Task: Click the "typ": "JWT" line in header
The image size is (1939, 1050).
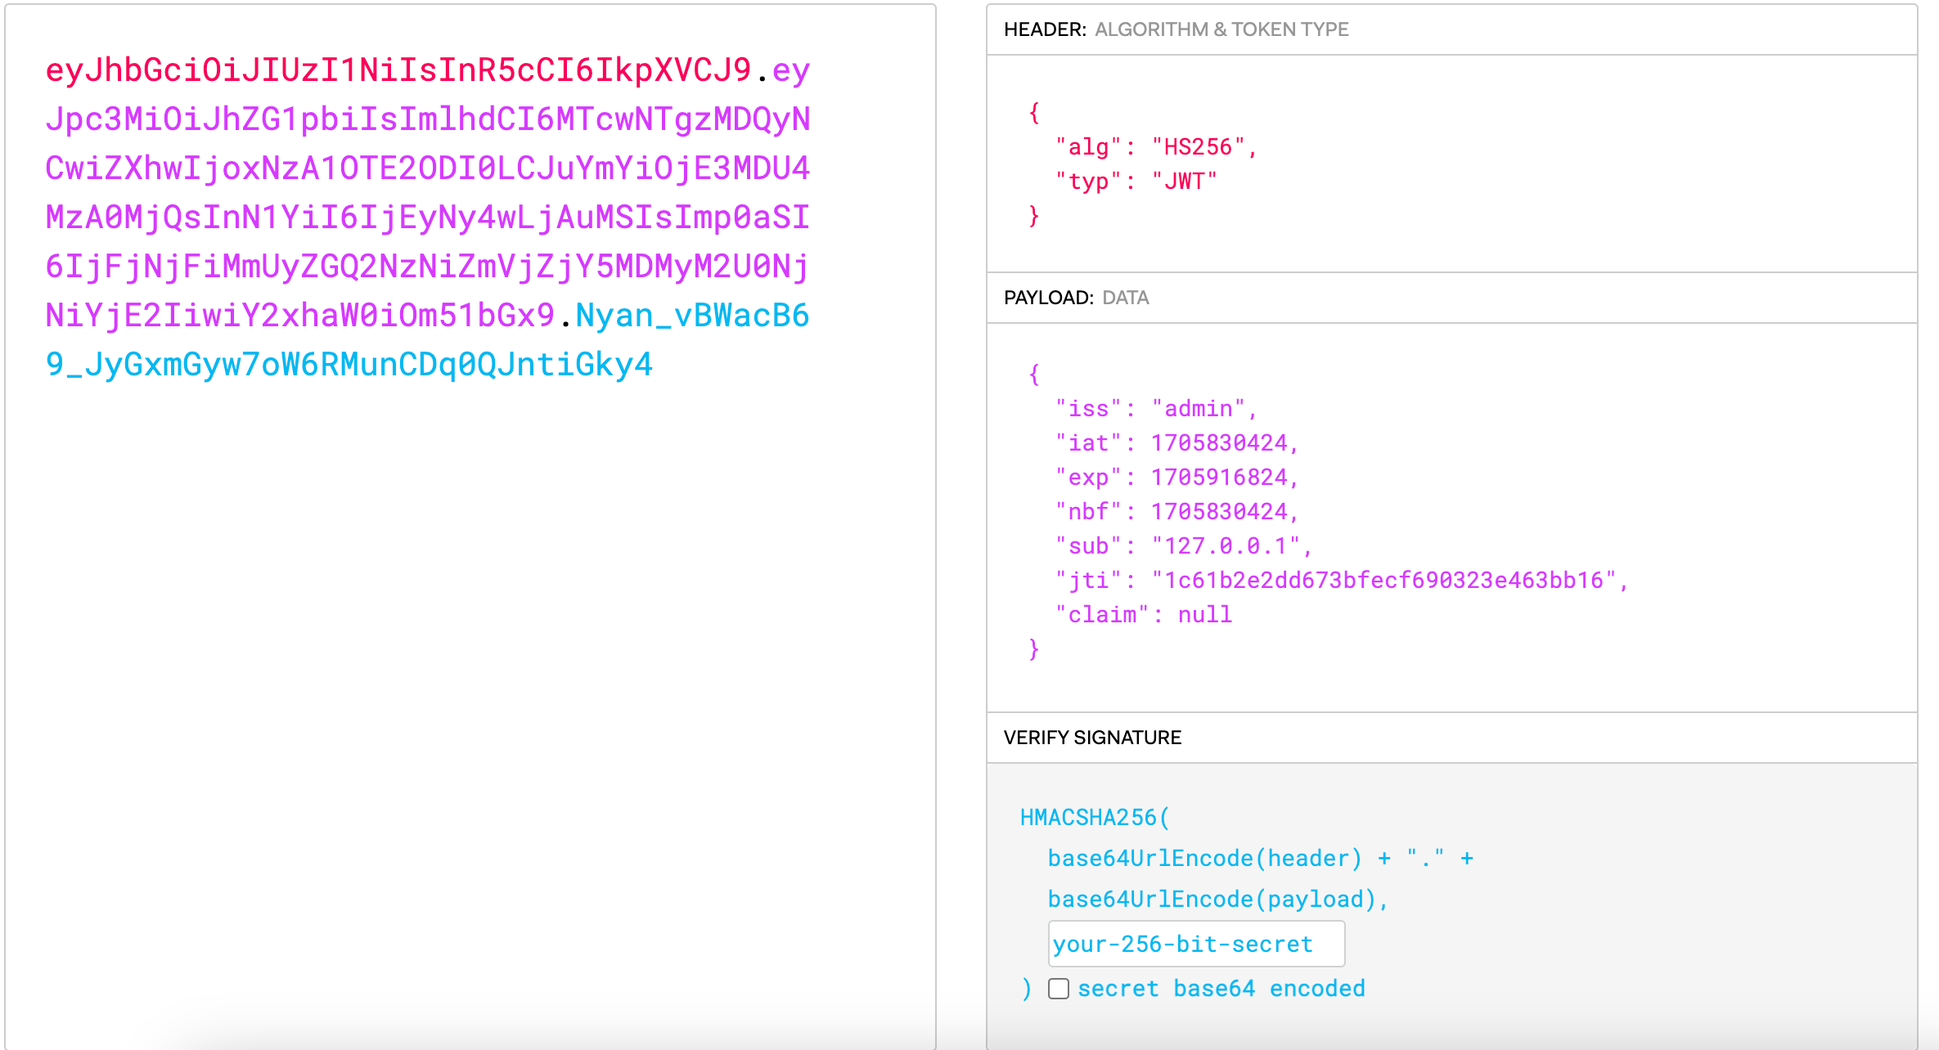Action: (1136, 182)
